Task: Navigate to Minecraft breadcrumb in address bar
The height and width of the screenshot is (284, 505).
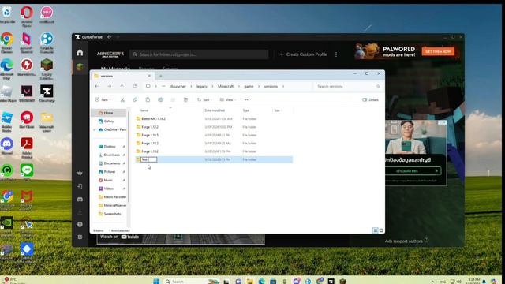Action: (226, 86)
